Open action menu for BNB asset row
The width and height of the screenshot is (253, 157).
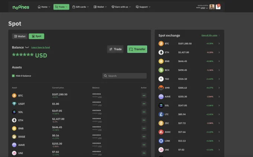point(144,128)
